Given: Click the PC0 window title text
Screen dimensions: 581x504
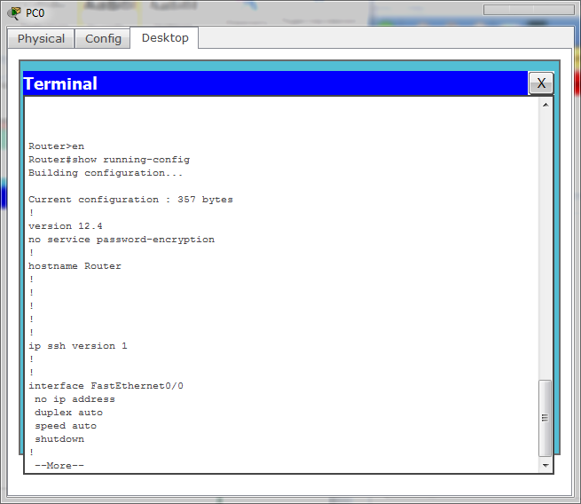Looking at the screenshot, I should click(35, 13).
